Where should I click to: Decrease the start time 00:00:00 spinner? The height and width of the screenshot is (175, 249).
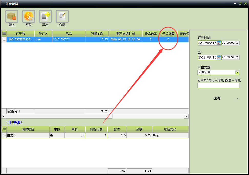[x=237, y=44]
